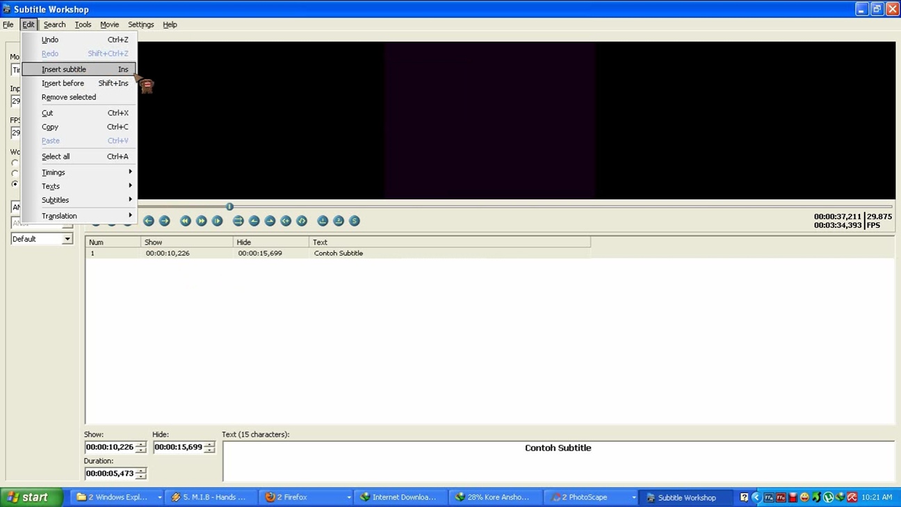The height and width of the screenshot is (507, 901).
Task: Click subtitle text box containing Contoh Subtitle
Action: 558,461
